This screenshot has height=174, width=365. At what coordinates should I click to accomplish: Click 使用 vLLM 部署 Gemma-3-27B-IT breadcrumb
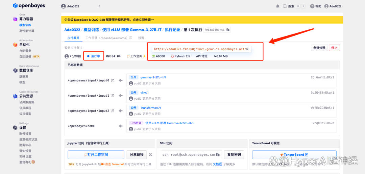coord(132,30)
